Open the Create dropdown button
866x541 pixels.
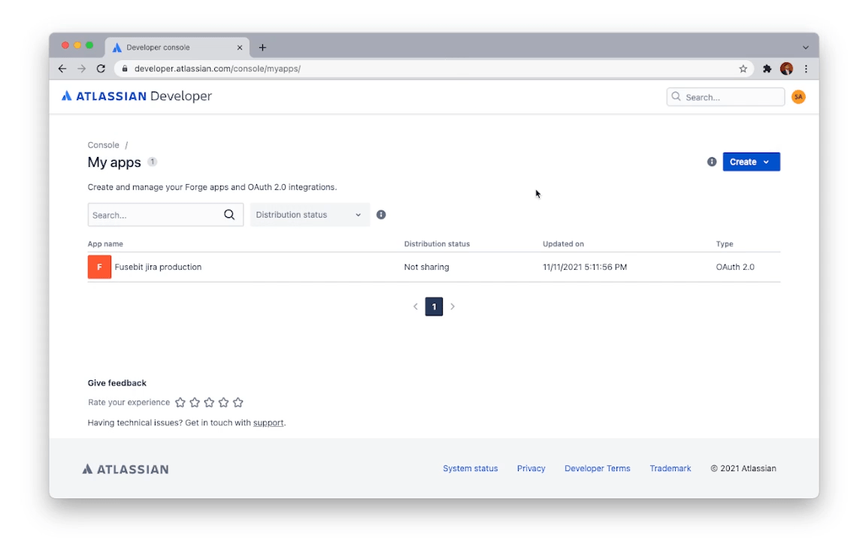pyautogui.click(x=751, y=162)
